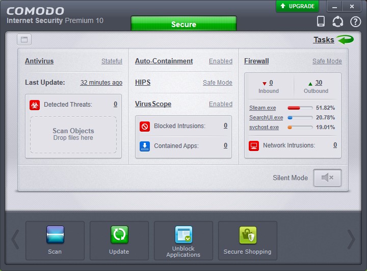The image size is (367, 271).
Task: Change VirusScope Enabled setting
Action: pyautogui.click(x=221, y=104)
